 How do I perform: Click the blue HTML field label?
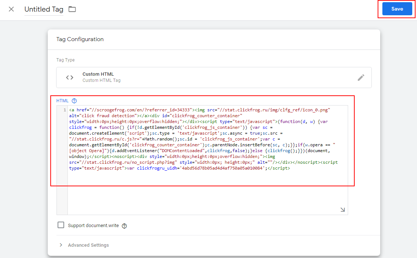pos(62,101)
